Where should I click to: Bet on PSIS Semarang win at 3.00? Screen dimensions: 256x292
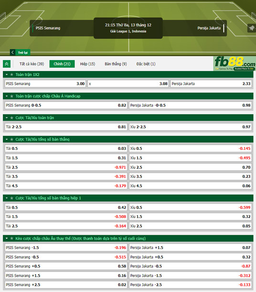click(45, 83)
